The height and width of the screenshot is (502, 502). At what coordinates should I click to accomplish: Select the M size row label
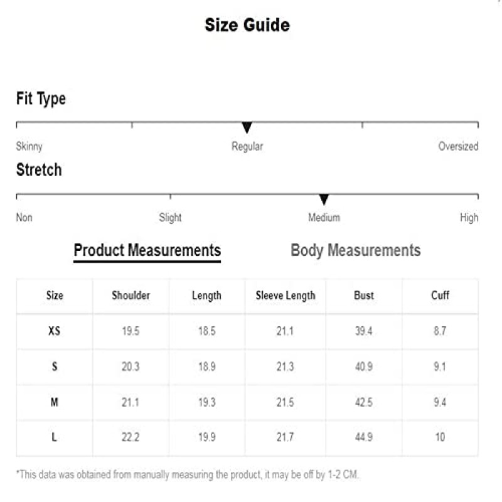coord(55,402)
